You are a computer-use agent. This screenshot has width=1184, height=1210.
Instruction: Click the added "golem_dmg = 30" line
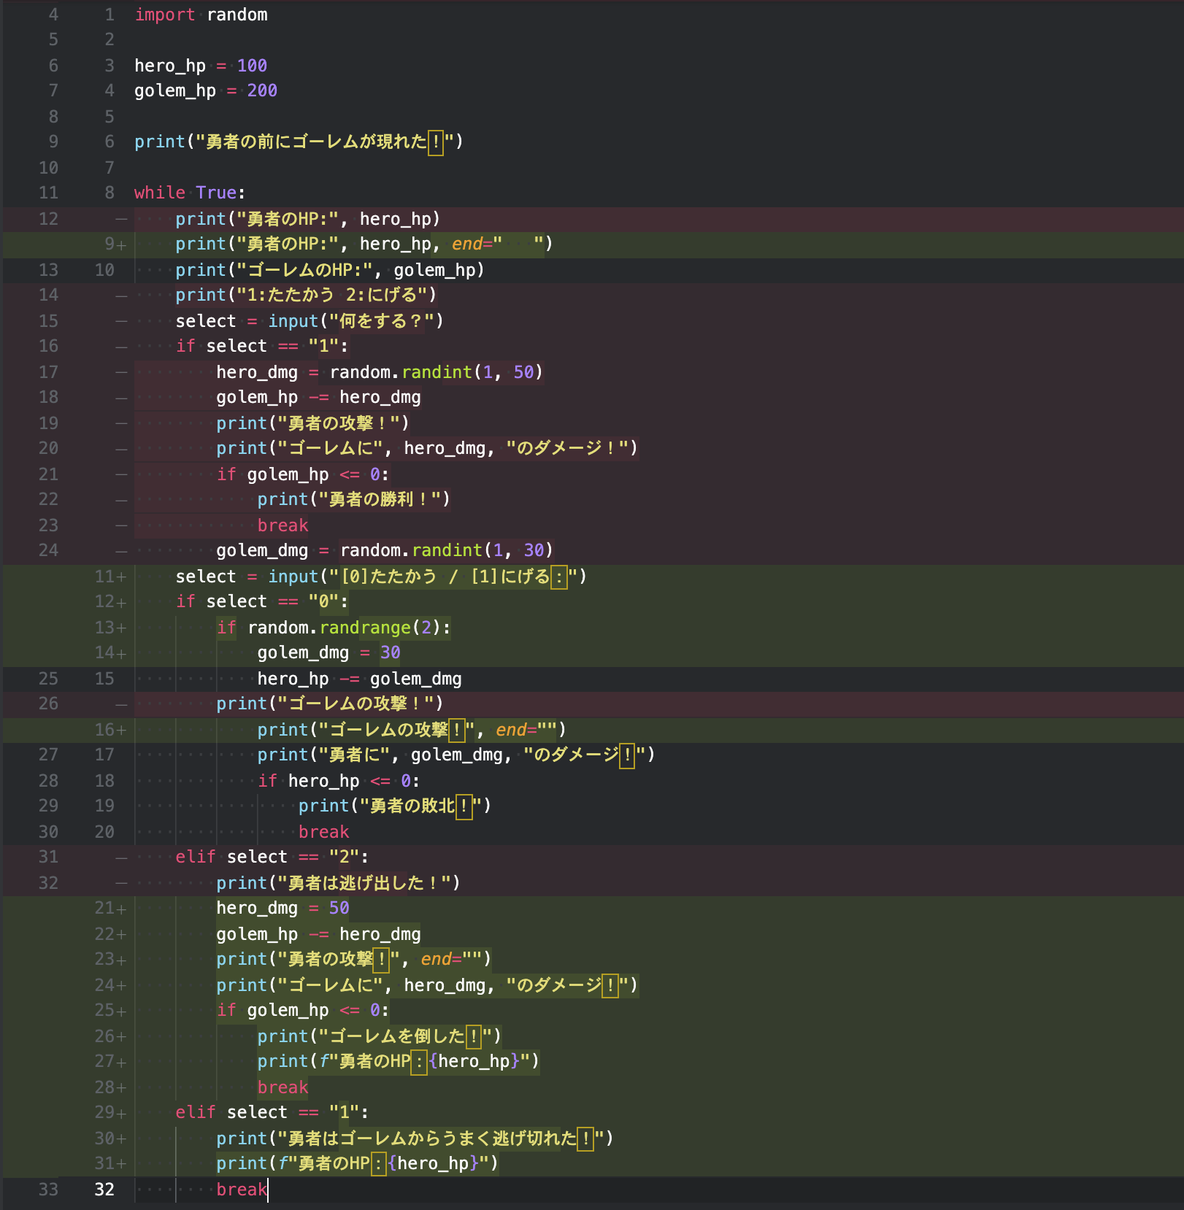pos(328,652)
